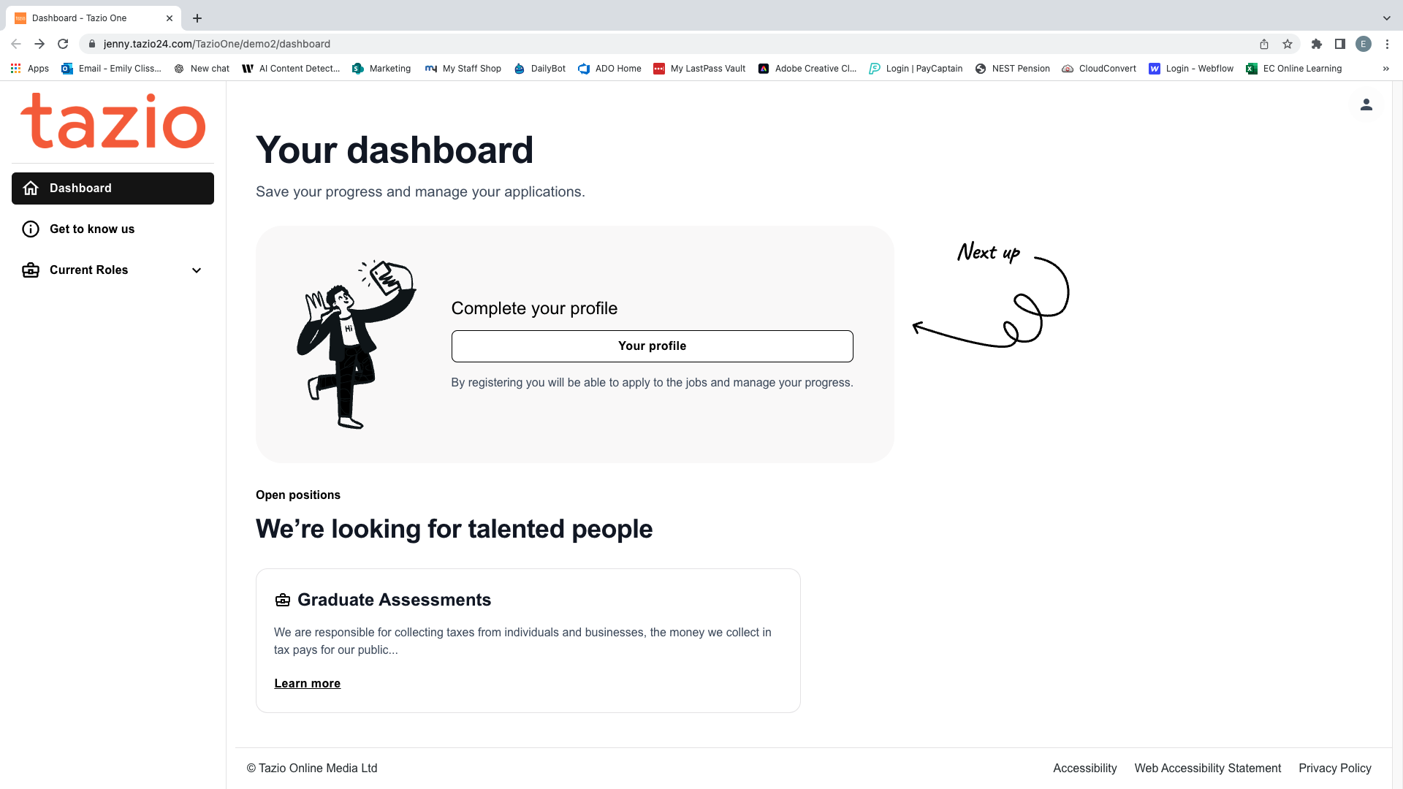Click the tazio logo
This screenshot has width=1403, height=789.
pyautogui.click(x=113, y=121)
